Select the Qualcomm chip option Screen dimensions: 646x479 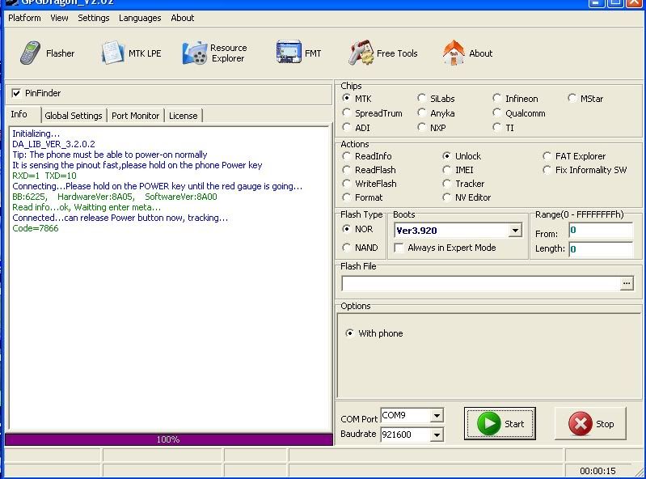pyautogui.click(x=497, y=112)
